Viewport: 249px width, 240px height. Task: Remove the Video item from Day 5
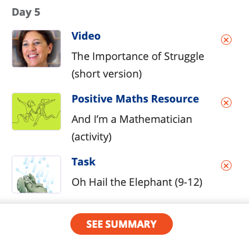(226, 40)
